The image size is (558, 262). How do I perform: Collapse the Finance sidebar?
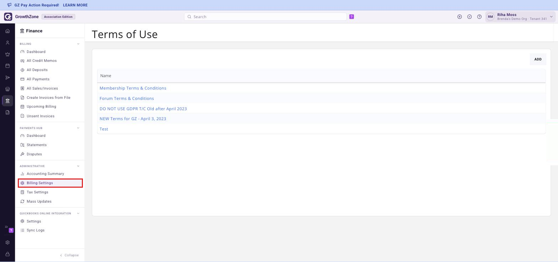pyautogui.click(x=69, y=255)
